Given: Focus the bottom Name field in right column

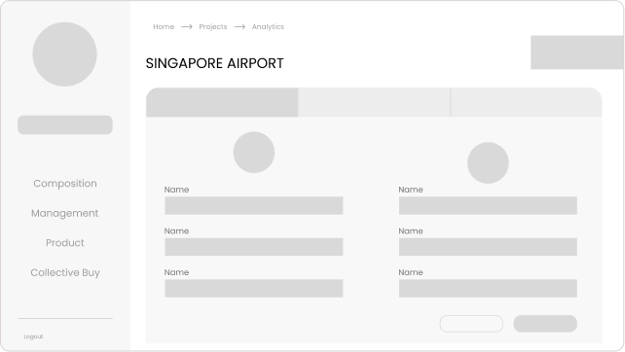Looking at the screenshot, I should (x=488, y=288).
